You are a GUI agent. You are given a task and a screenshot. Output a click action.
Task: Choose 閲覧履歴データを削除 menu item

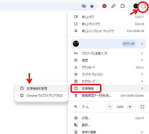pyautogui.click(x=108, y=95)
